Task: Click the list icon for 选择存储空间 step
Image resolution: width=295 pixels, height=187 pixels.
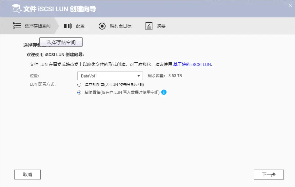Action: tap(17, 26)
